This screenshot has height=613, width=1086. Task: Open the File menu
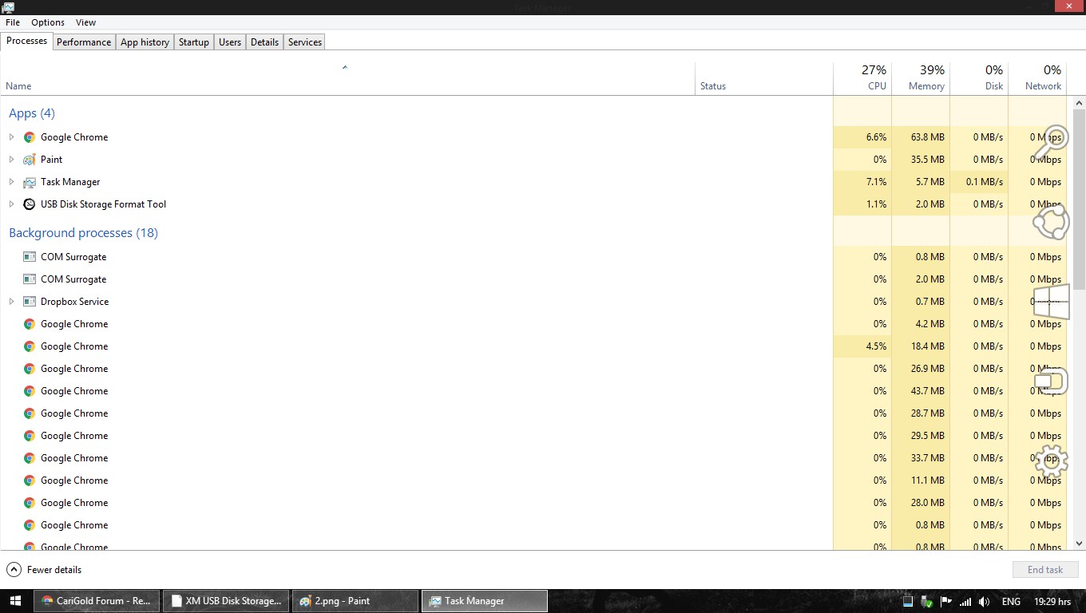(x=13, y=22)
